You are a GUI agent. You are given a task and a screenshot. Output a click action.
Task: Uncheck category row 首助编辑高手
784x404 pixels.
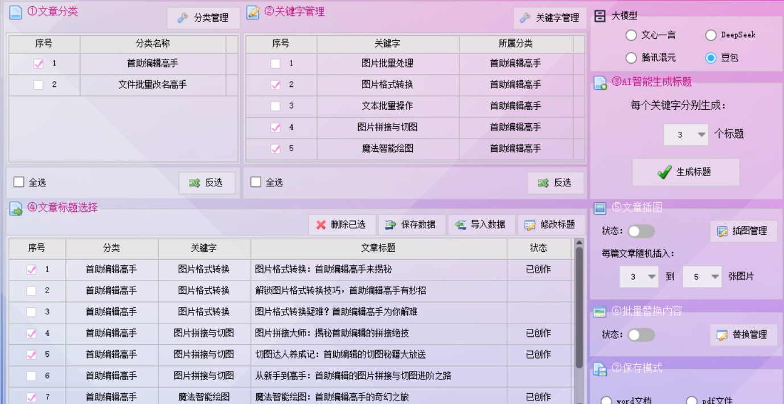coord(38,64)
